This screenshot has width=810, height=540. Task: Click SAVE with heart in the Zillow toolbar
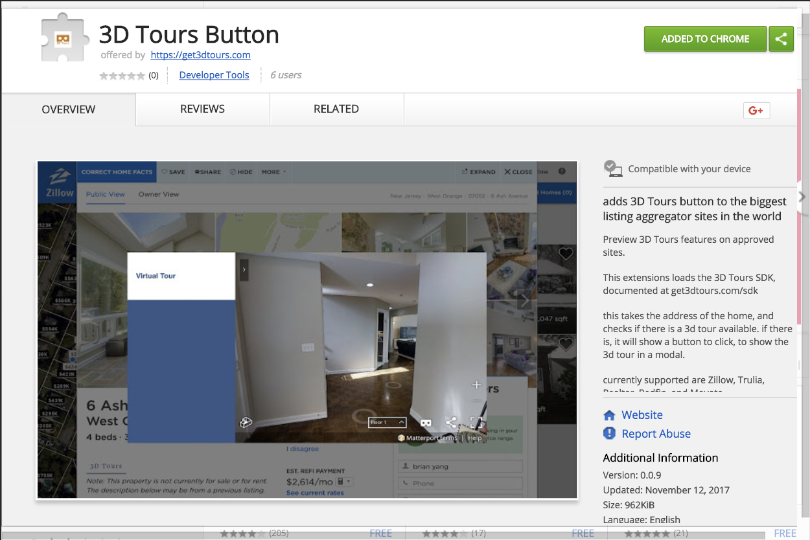(173, 172)
